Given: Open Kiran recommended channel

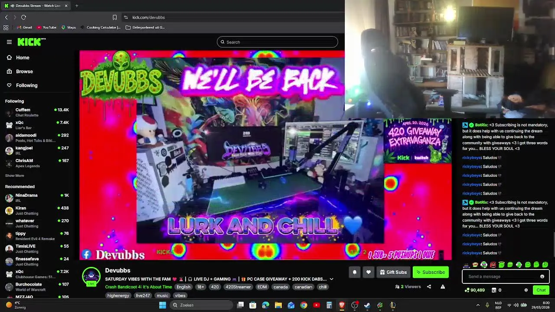Looking at the screenshot, I should [37, 211].
